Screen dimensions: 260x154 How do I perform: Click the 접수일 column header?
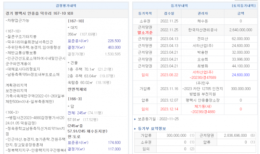click(169, 13)
